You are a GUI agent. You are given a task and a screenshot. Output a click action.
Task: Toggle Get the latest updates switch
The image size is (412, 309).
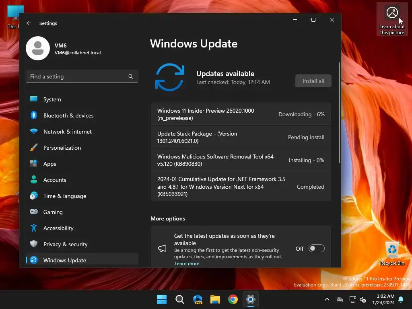coord(316,248)
